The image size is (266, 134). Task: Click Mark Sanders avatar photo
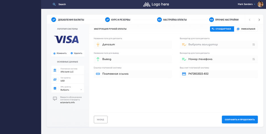point(260,4)
